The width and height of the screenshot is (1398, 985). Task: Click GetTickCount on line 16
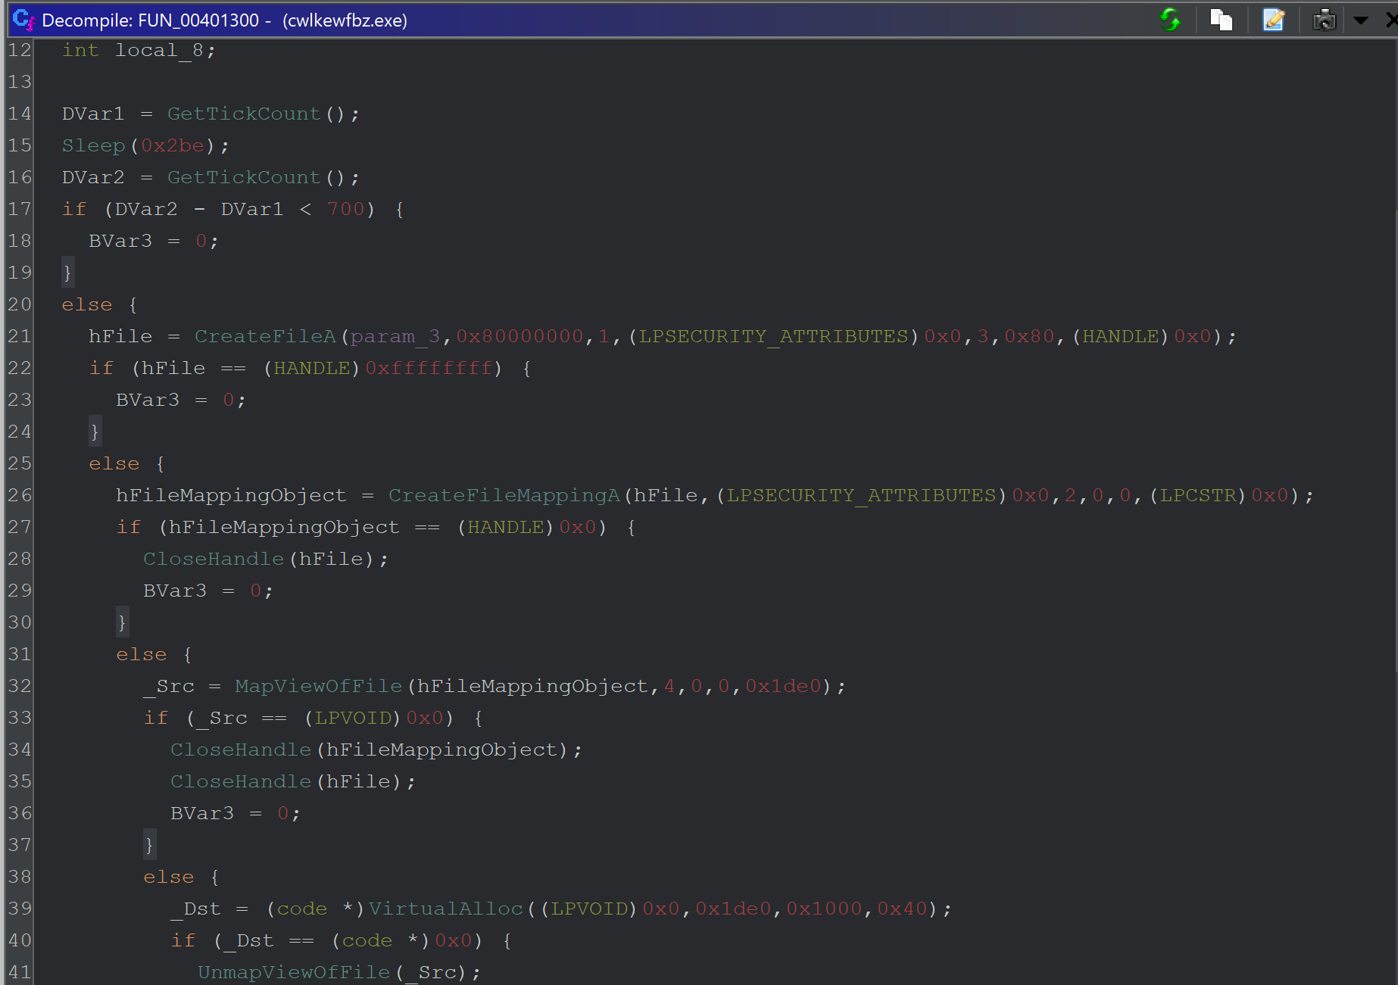[244, 177]
